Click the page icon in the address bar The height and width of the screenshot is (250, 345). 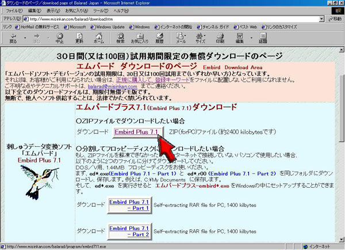click(26, 19)
